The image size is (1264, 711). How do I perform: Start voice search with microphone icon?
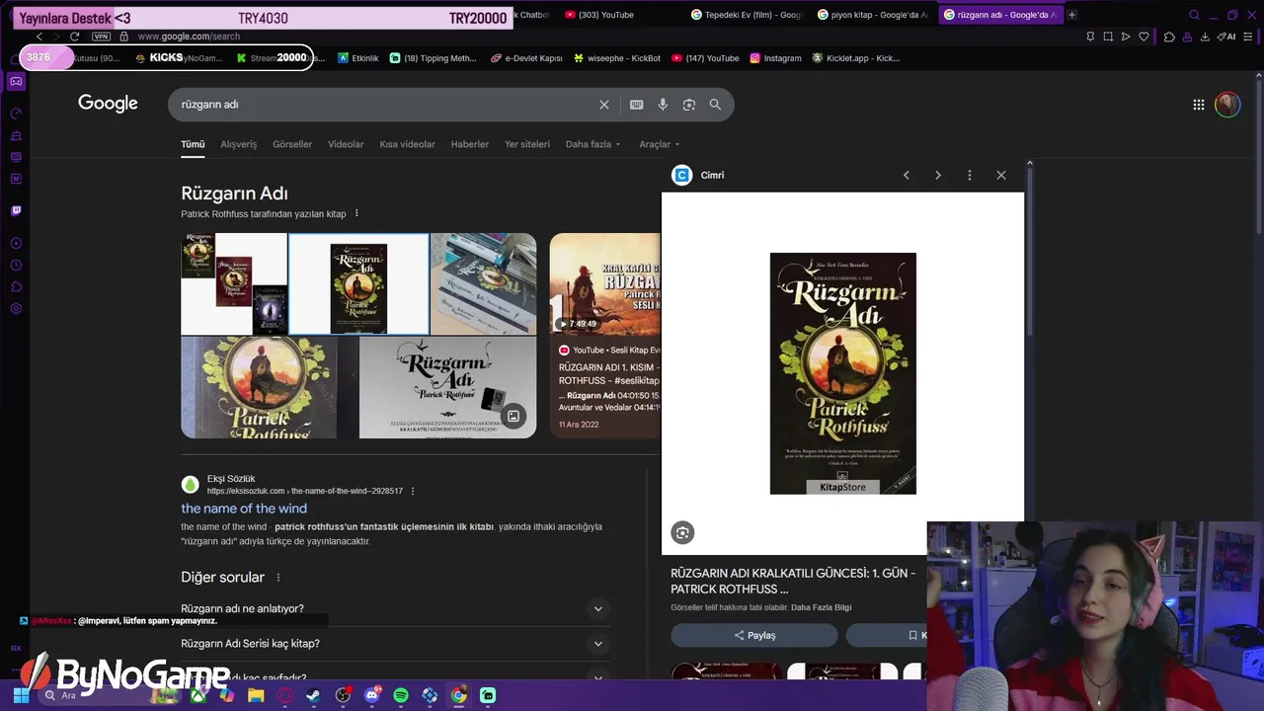(663, 105)
